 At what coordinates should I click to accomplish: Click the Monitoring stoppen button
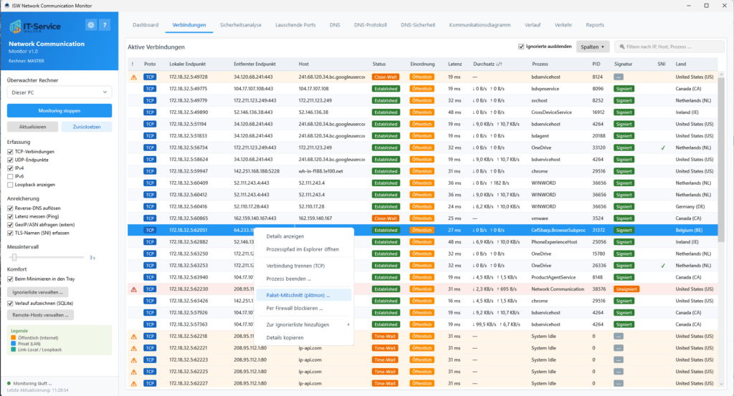(x=59, y=111)
